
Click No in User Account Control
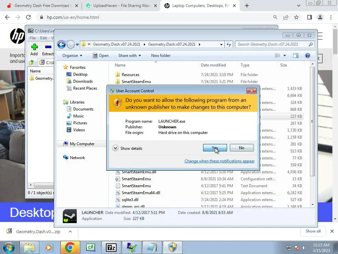click(241, 148)
